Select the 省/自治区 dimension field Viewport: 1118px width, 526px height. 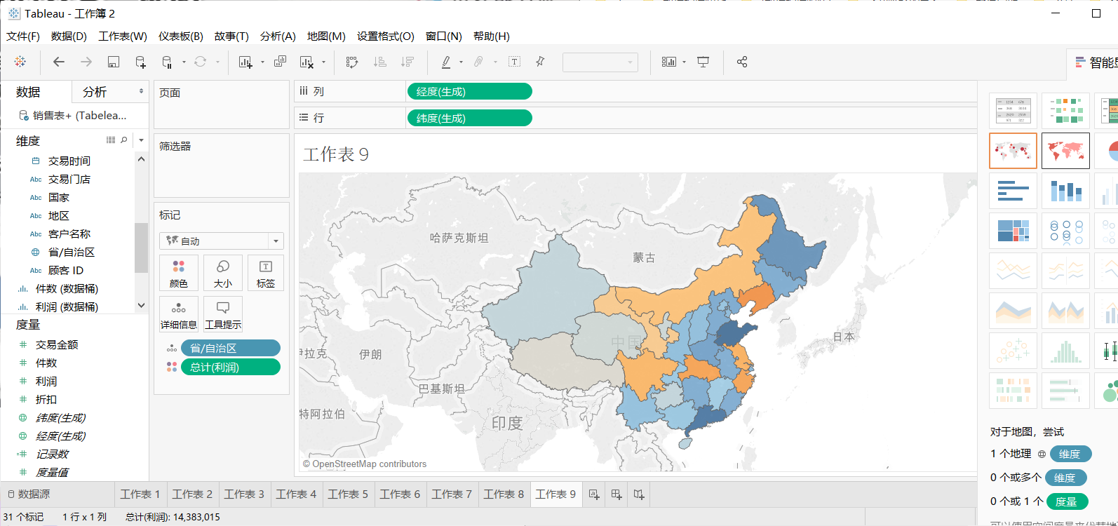pyautogui.click(x=71, y=252)
